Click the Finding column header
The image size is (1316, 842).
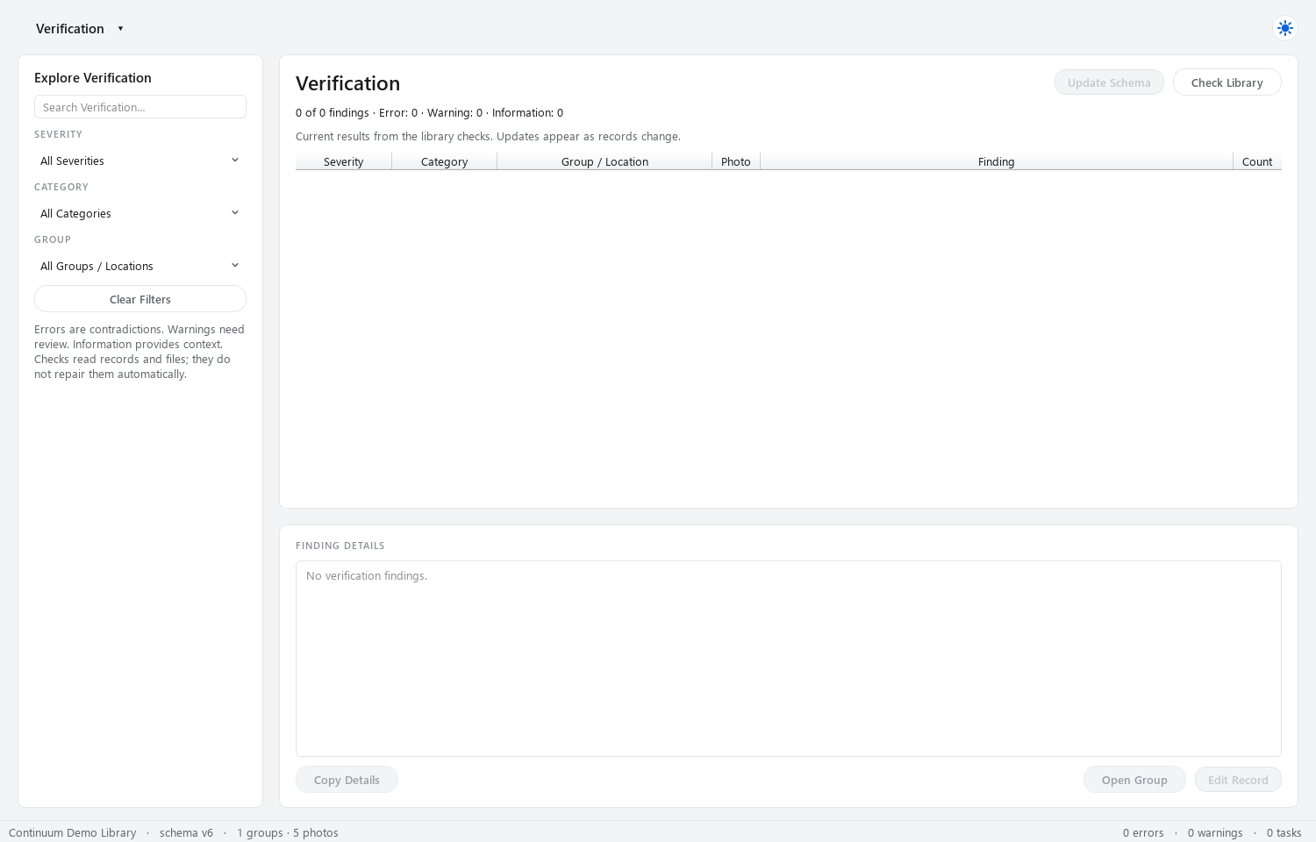tap(997, 161)
